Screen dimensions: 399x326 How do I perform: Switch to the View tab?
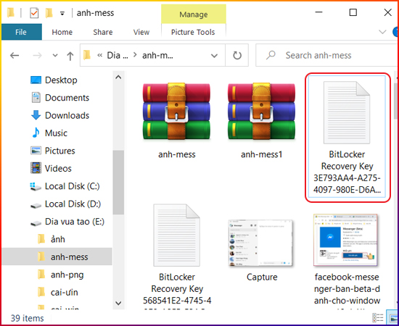(x=141, y=32)
